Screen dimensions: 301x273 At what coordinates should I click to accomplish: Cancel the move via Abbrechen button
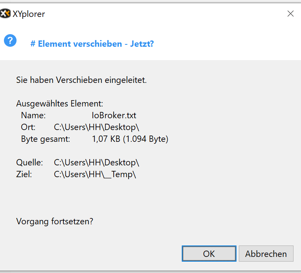click(x=266, y=254)
